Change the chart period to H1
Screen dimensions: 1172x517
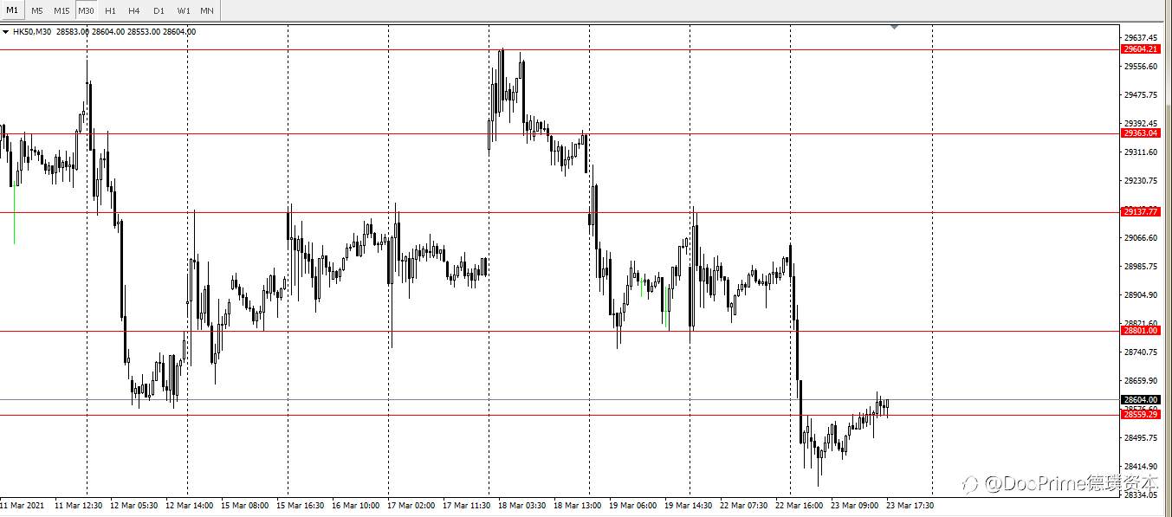tap(110, 10)
